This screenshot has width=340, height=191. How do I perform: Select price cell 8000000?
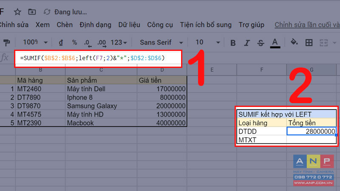coord(162,98)
